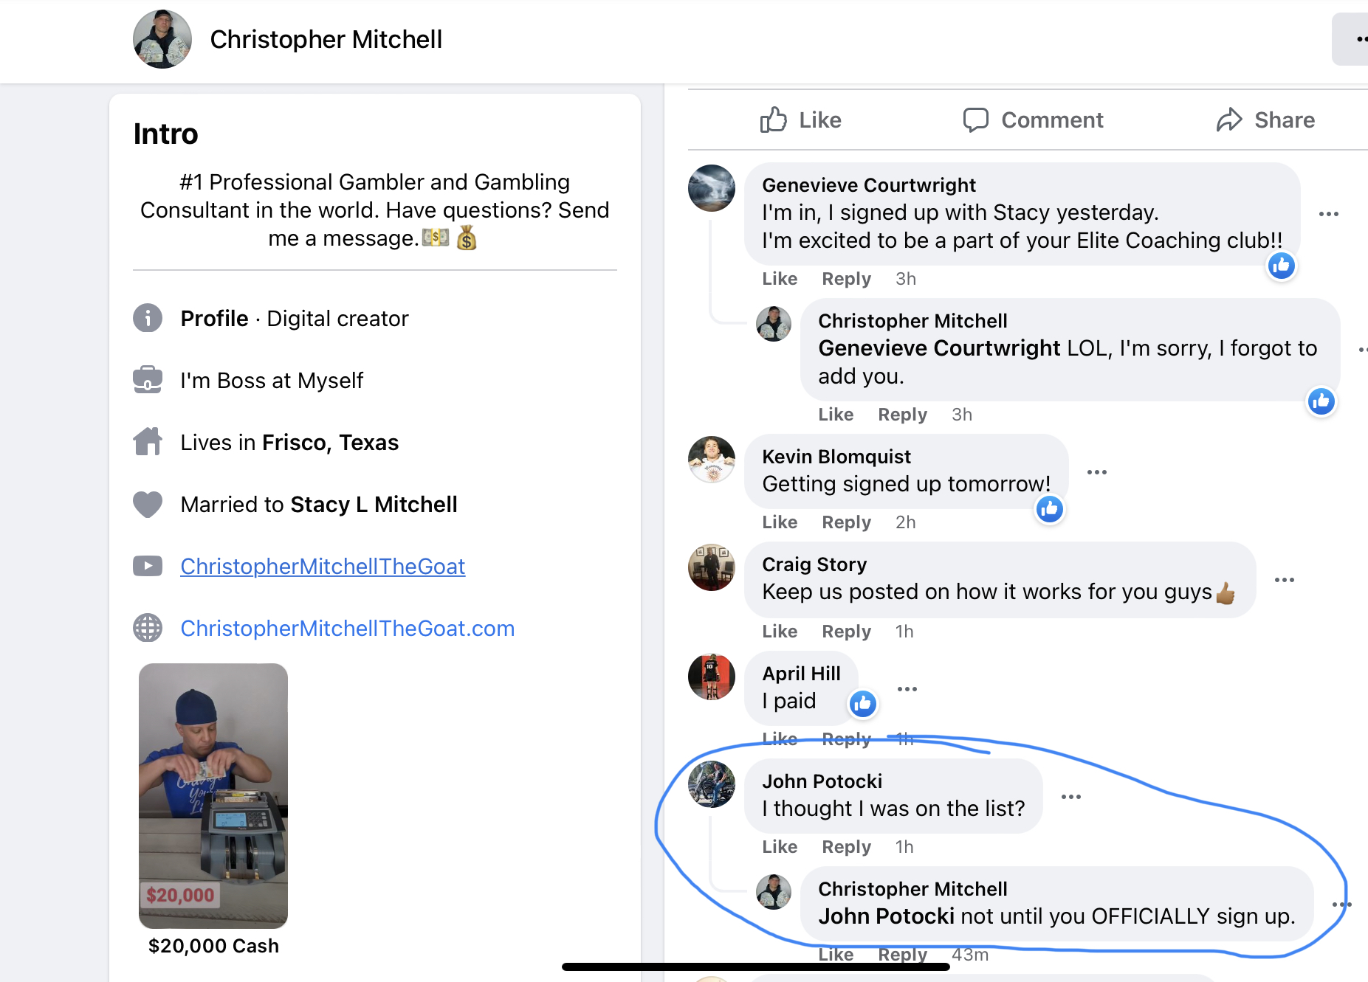
Task: Click the Share arrow button
Action: (1265, 120)
